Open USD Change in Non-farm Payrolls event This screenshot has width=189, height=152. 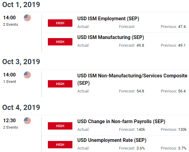click(x=121, y=122)
